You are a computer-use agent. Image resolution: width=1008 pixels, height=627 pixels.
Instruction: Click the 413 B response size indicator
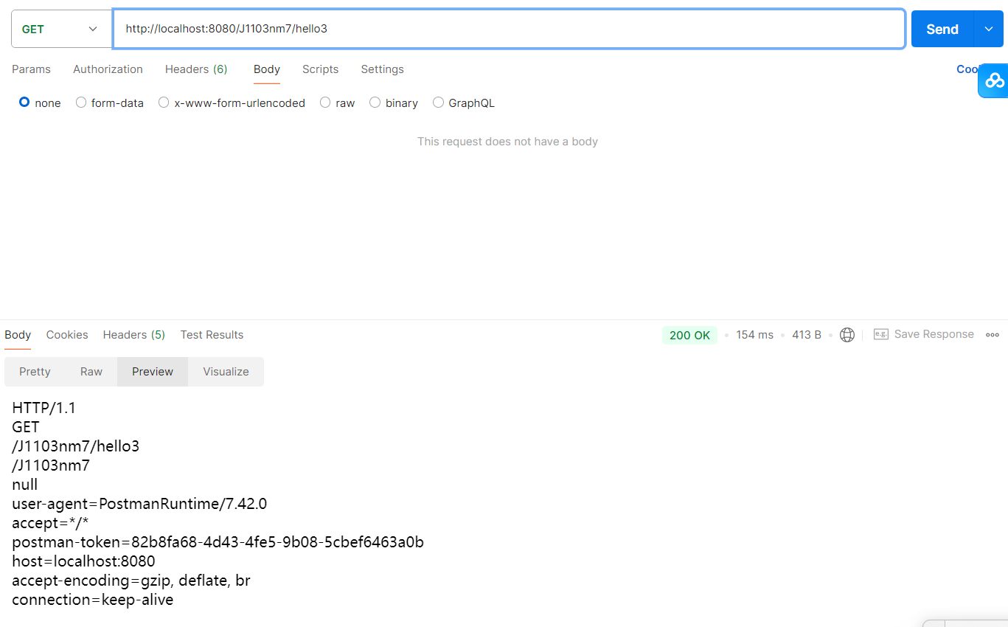pyautogui.click(x=806, y=334)
